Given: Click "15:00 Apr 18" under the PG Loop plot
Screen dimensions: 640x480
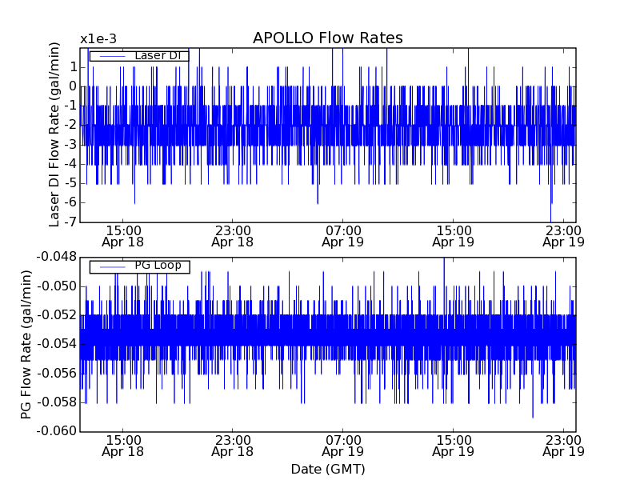Looking at the screenshot, I should click(123, 446).
